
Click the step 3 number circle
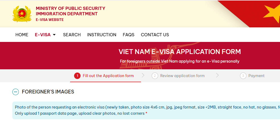243,76
